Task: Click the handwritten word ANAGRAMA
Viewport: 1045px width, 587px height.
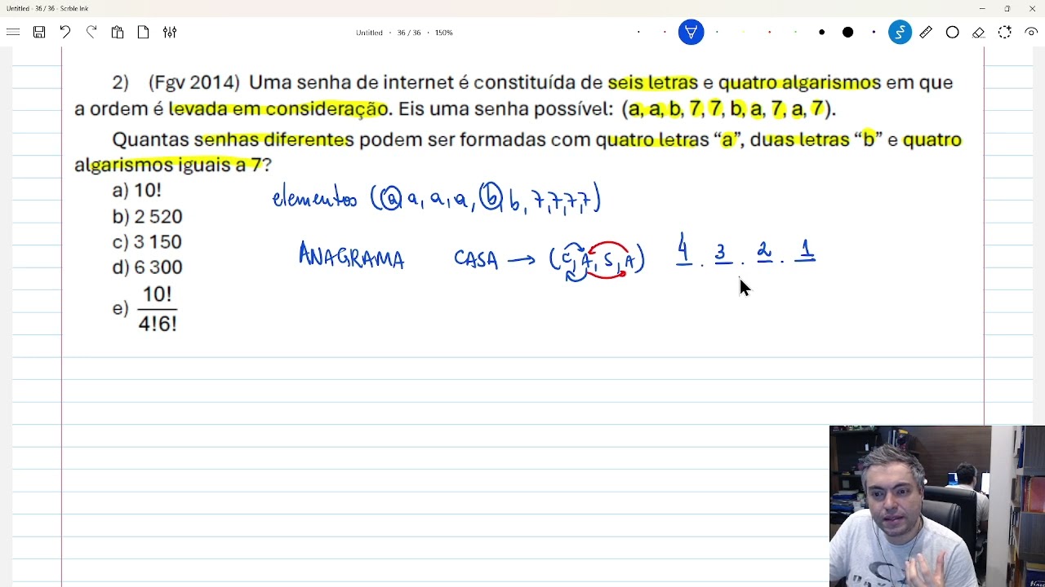Action: coord(351,256)
